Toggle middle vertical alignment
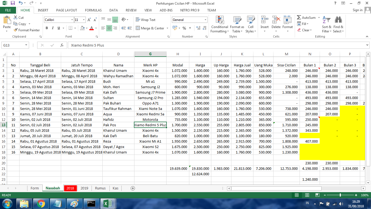This screenshot has height=209, width=371. click(x=109, y=20)
